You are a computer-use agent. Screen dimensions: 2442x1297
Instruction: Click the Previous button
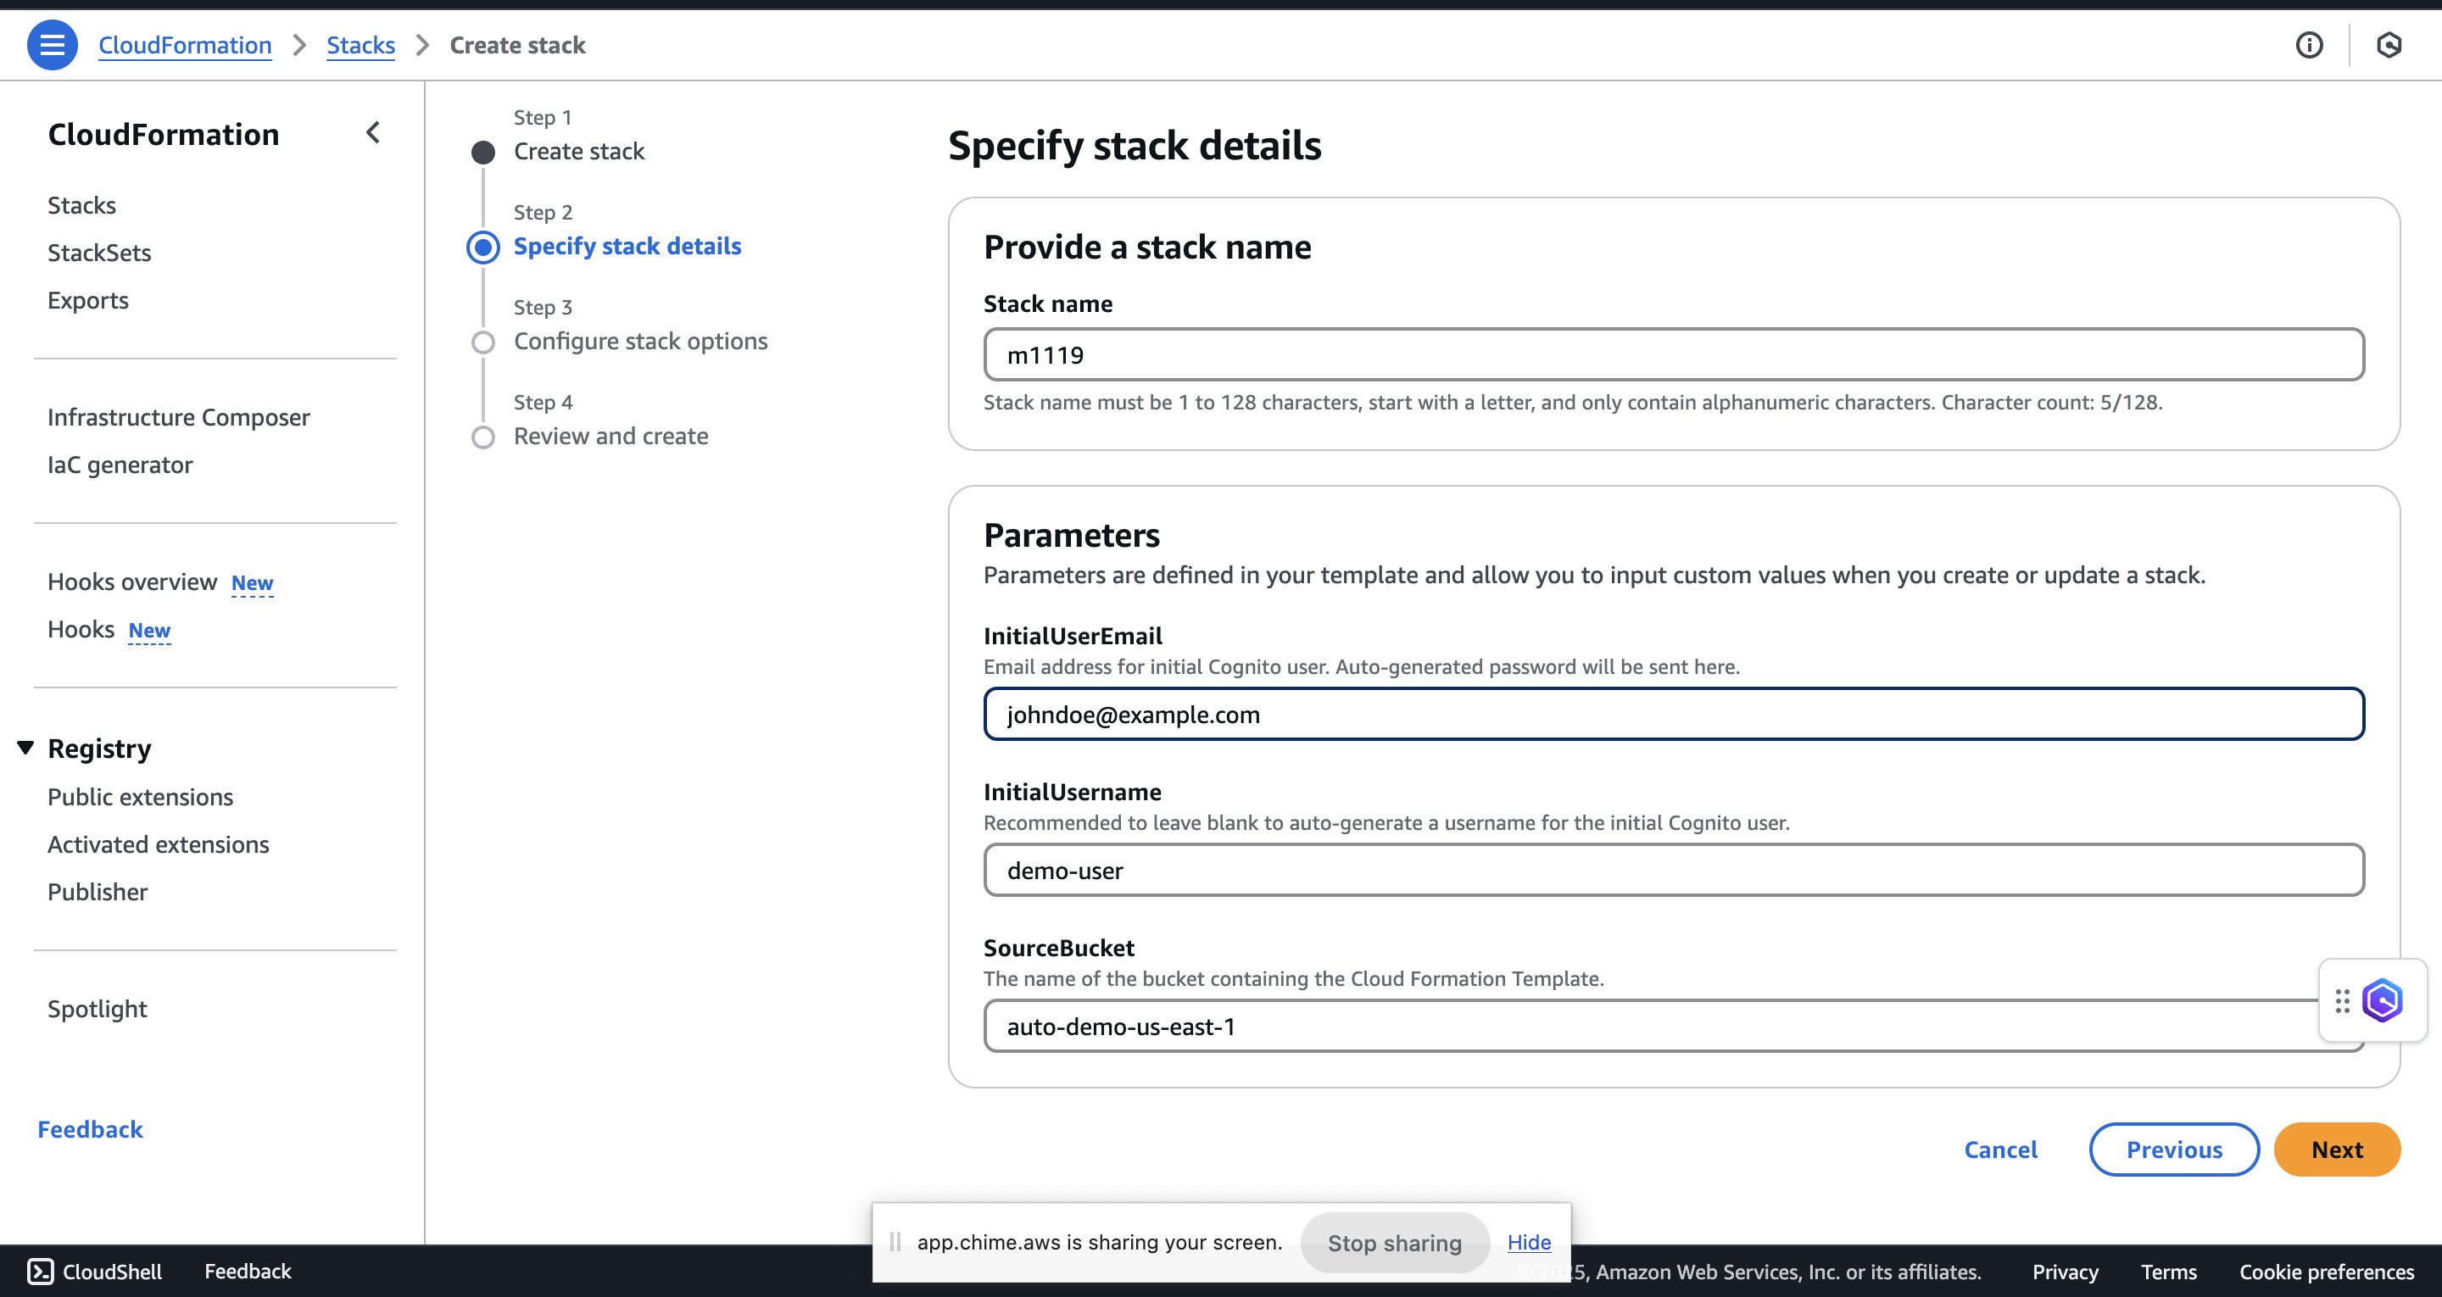pos(2174,1149)
